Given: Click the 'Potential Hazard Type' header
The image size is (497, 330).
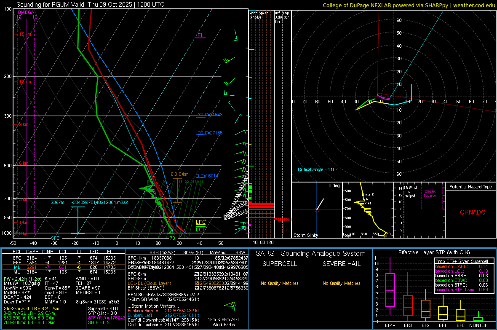Looking at the screenshot, I should [x=470, y=187].
